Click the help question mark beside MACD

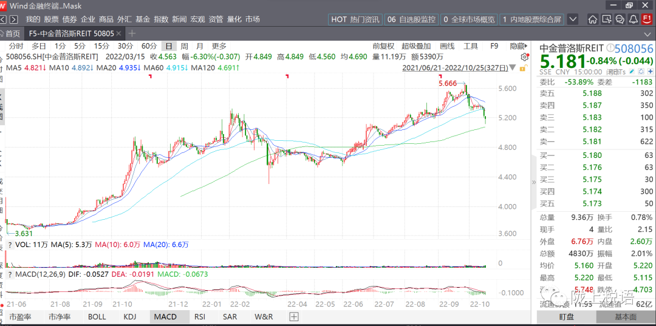point(10,274)
